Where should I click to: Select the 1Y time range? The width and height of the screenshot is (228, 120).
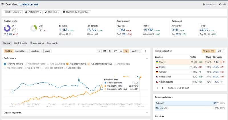tap(110, 51)
